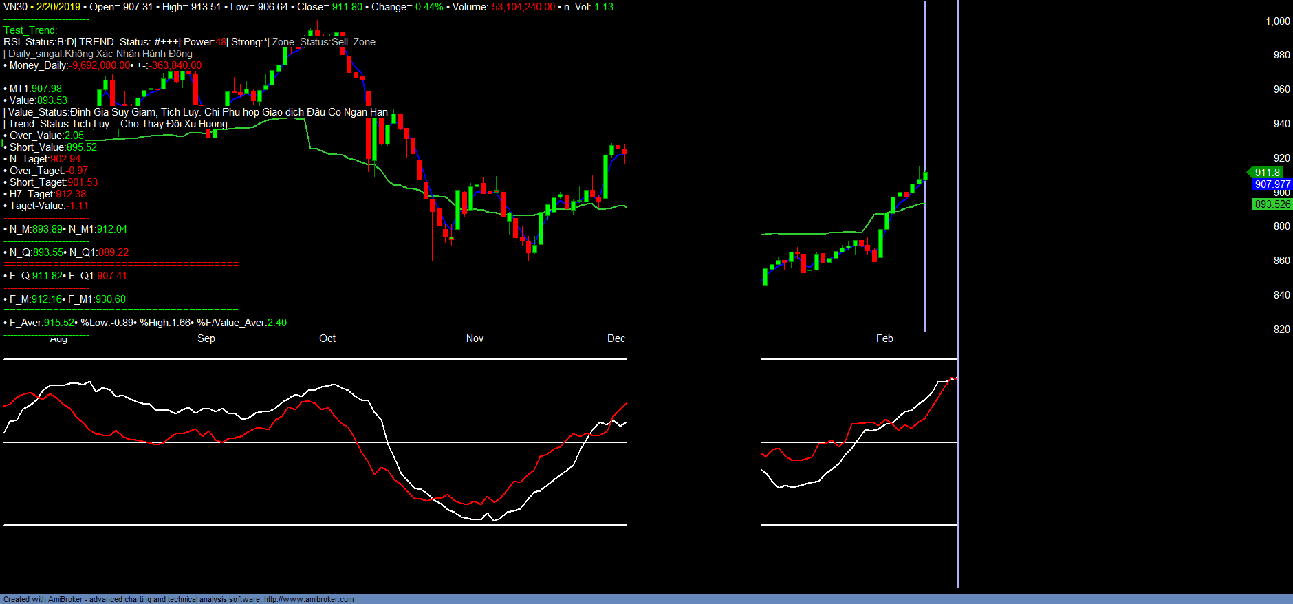Click the Zone_Status Sell_Zone text
The image size is (1293, 604).
click(324, 42)
